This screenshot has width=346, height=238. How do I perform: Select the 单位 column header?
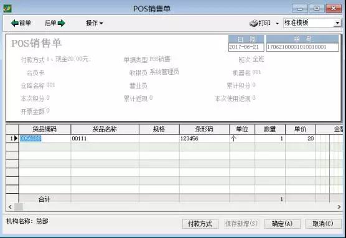pyautogui.click(x=242, y=129)
